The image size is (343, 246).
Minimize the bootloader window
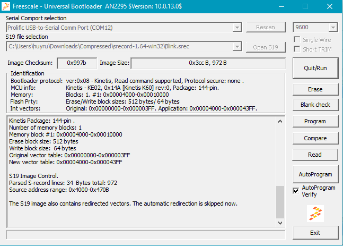pyautogui.click(x=282, y=6)
